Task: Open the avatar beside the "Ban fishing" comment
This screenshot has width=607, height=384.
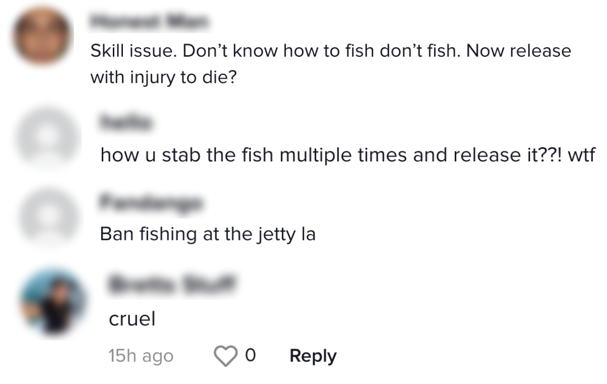Action: coord(49,216)
